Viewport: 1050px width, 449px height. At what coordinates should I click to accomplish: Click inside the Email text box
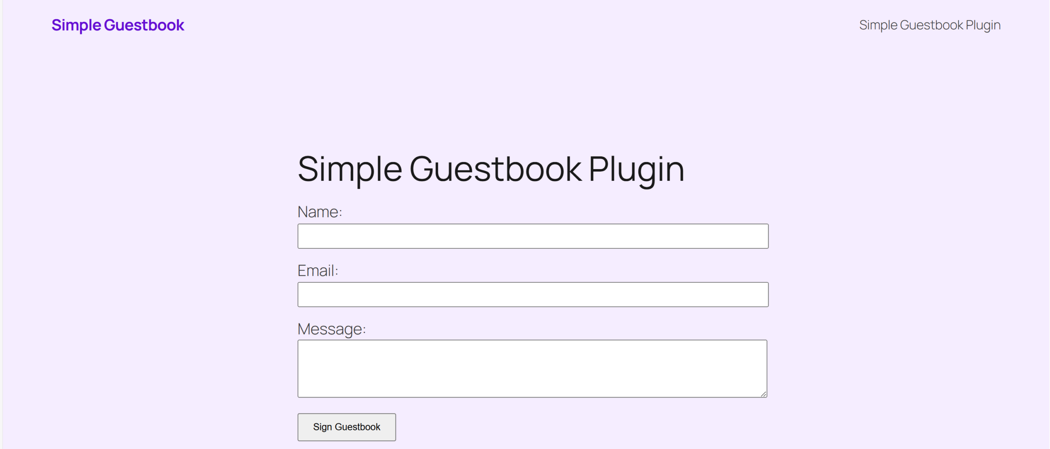[532, 295]
